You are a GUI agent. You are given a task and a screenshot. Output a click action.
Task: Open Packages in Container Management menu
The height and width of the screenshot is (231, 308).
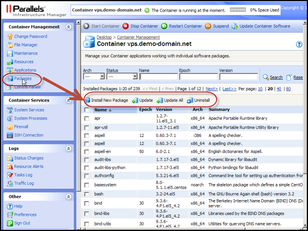click(23, 78)
